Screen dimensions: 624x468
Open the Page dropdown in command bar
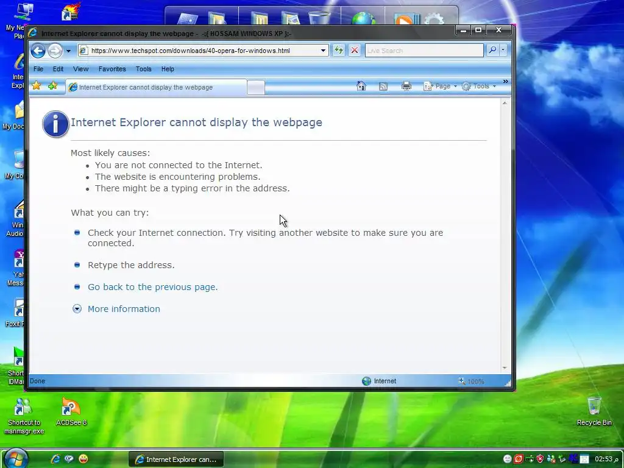pyautogui.click(x=440, y=86)
